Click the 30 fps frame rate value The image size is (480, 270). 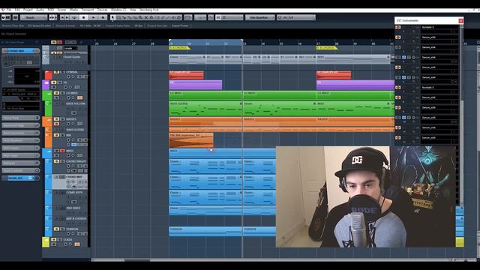coord(138,25)
